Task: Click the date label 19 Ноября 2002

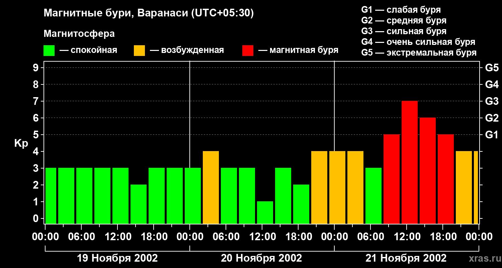Action: pos(117,258)
